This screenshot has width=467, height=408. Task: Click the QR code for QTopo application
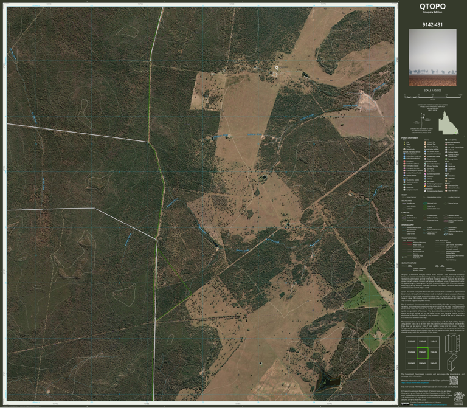(x=453, y=381)
